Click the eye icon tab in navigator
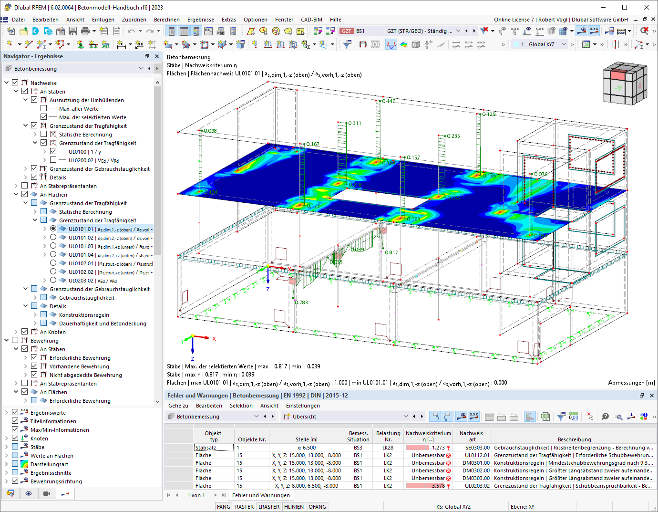This screenshot has height=512, width=658. click(x=29, y=493)
